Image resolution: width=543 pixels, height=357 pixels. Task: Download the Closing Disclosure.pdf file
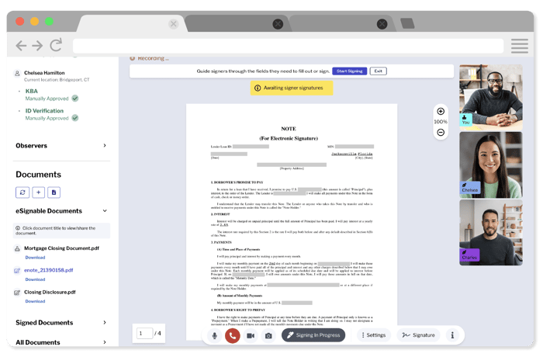tap(35, 301)
